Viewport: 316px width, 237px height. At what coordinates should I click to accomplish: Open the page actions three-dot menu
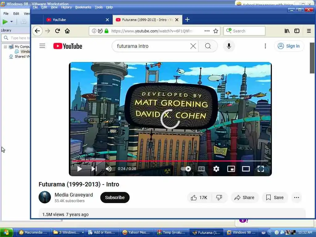207,31
